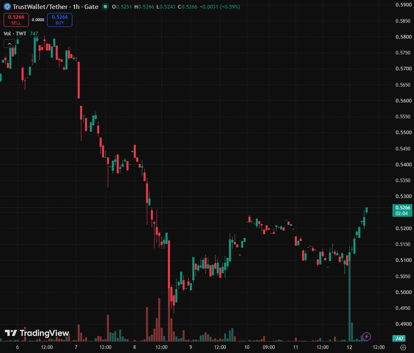Click the purple lightning bolt icon
Viewport: 414px width, 353px height.
point(366,336)
